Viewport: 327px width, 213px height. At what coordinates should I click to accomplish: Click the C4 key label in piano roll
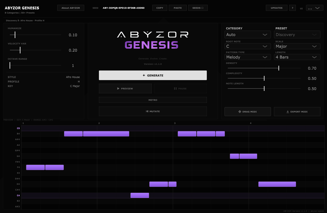(18, 196)
